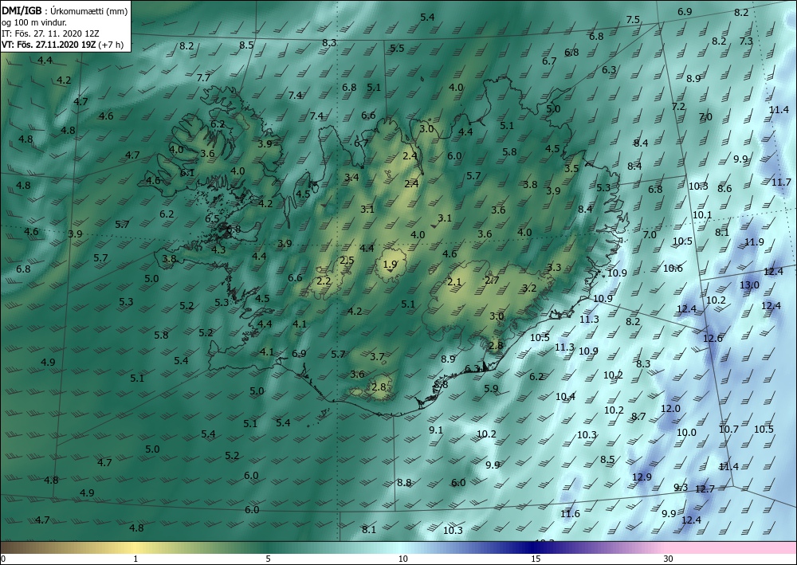Click the map value '7.7'

[x=203, y=78]
